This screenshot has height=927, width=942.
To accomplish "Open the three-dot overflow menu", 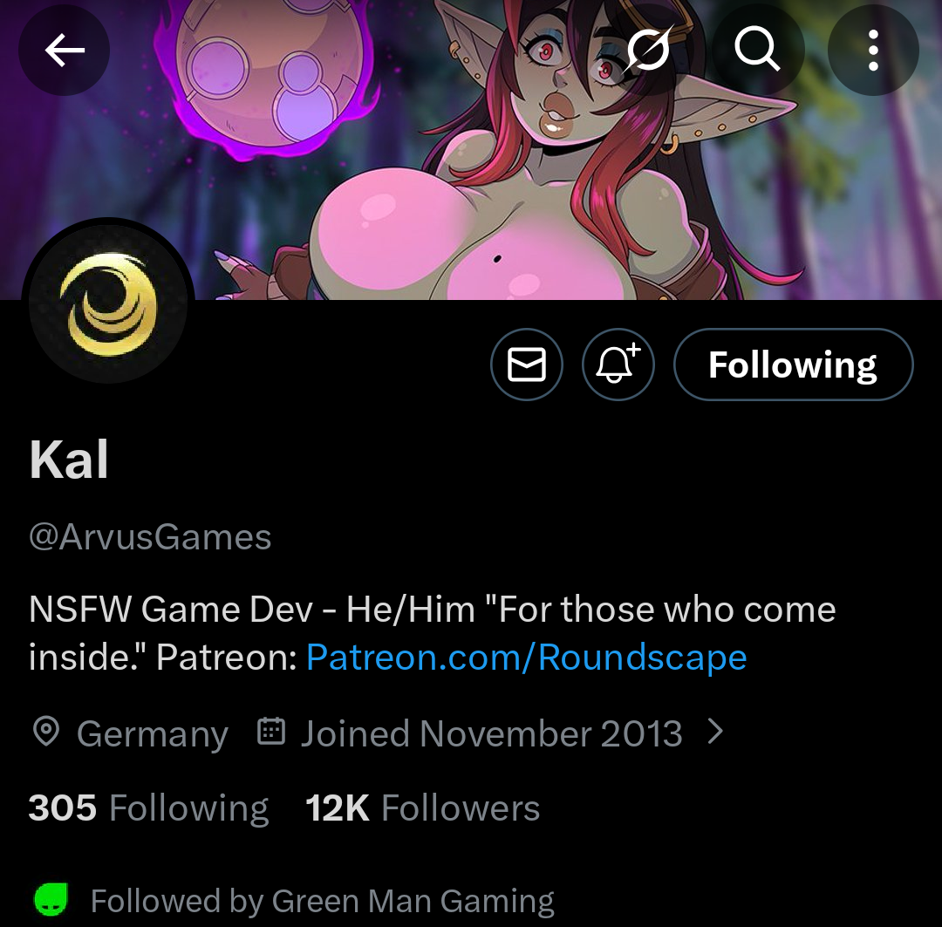I will 873,50.
